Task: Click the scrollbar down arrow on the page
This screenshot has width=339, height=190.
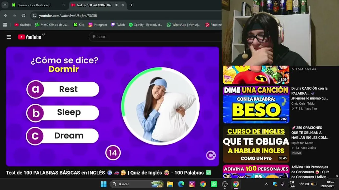Action: 337,176
